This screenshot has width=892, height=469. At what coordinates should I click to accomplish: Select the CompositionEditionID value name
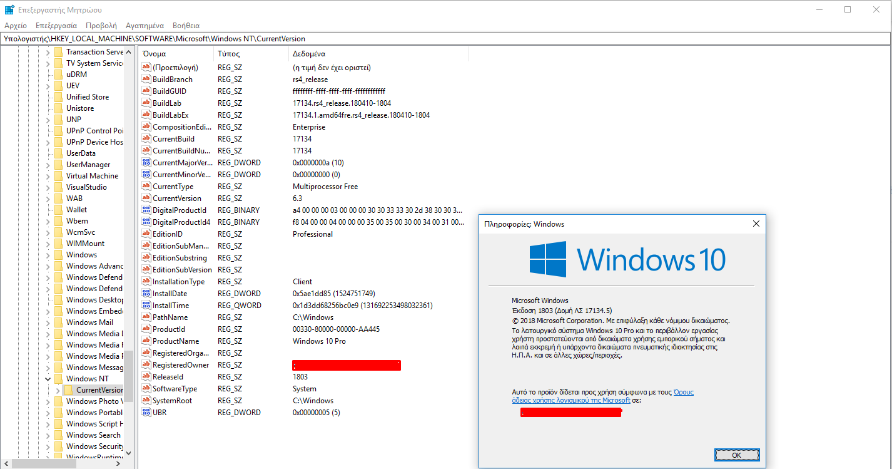(x=182, y=127)
